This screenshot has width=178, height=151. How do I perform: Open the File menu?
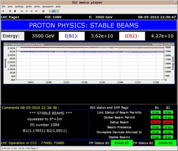coord(4,6)
